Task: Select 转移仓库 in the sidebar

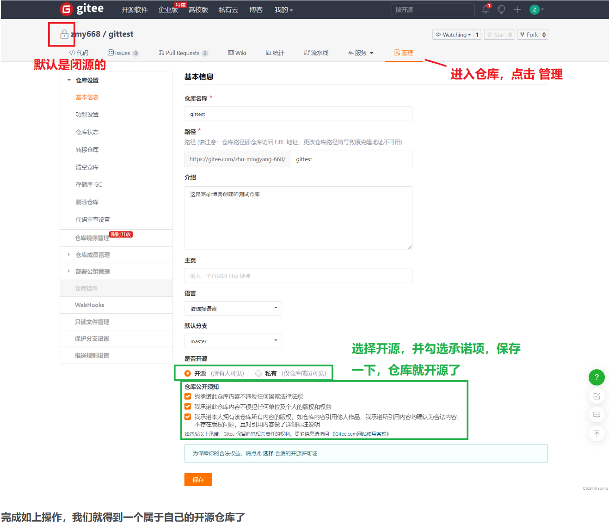Action: [x=87, y=150]
